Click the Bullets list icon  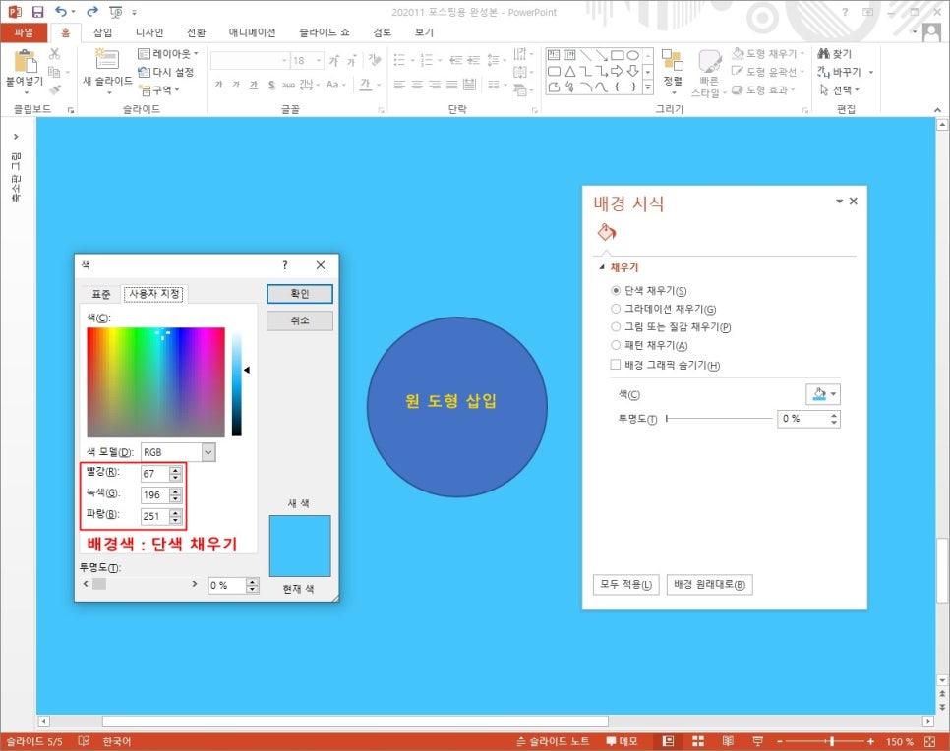tap(399, 59)
